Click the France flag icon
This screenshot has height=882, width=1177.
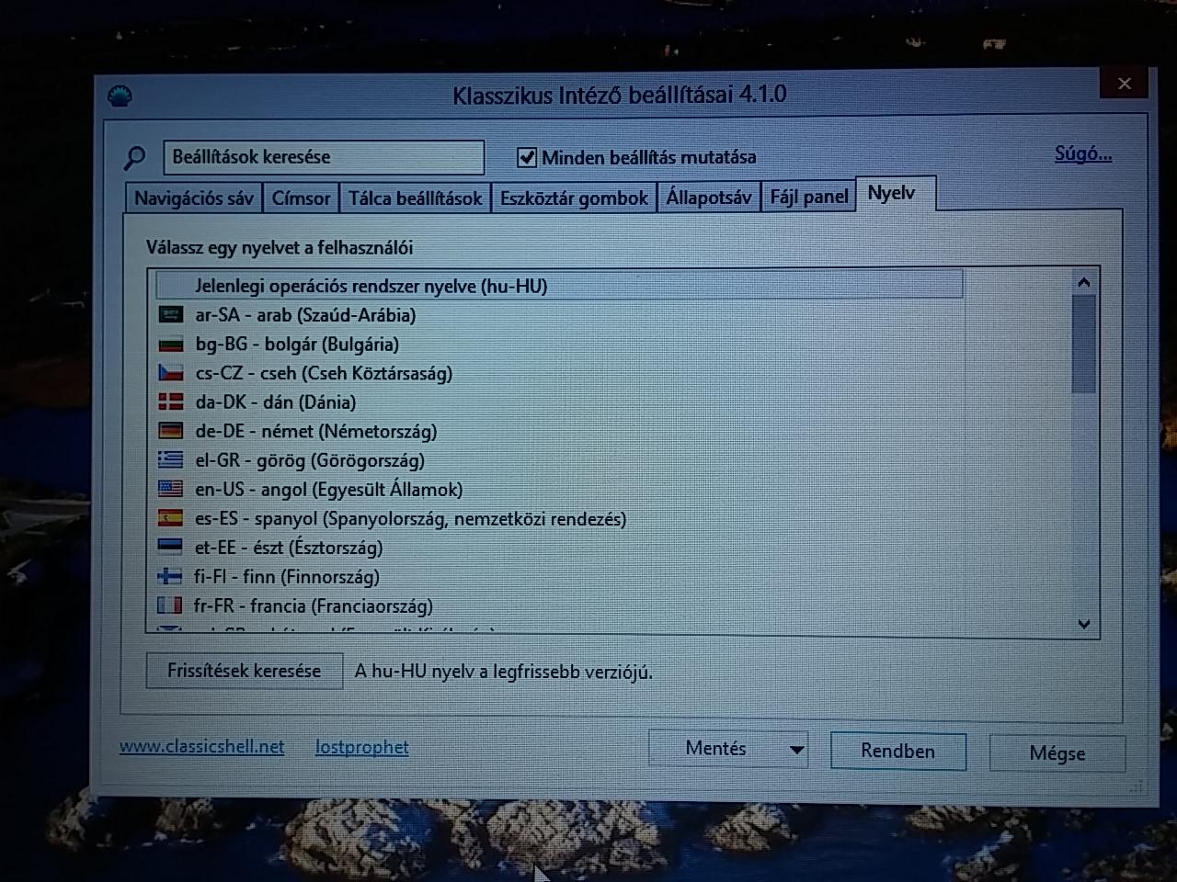pos(170,605)
